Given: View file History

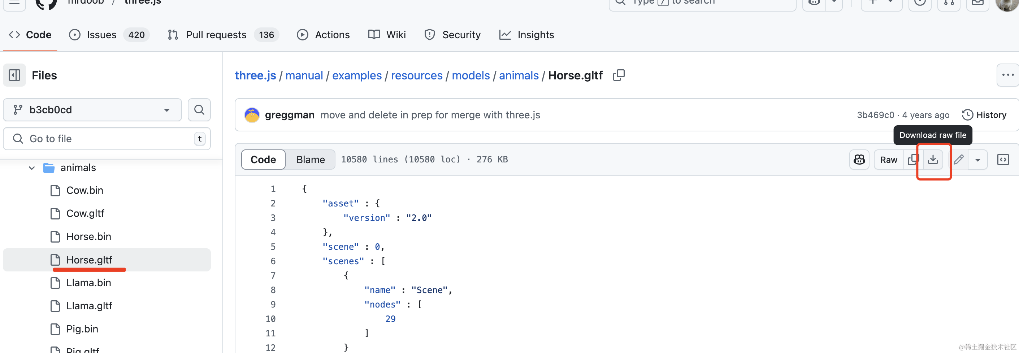Looking at the screenshot, I should pos(984,115).
